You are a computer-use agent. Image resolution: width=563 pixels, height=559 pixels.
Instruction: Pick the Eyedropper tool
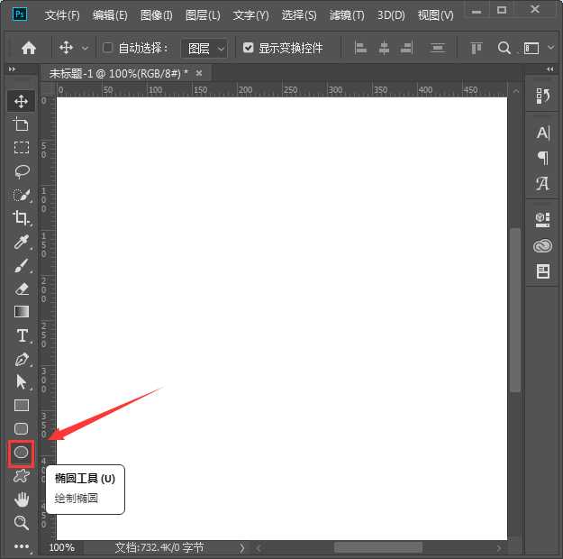tap(22, 242)
